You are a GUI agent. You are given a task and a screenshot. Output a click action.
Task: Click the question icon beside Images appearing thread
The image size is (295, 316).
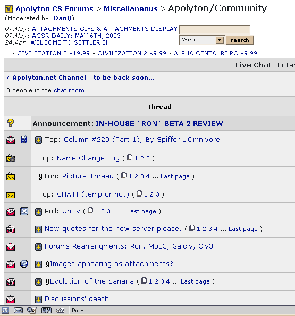(x=24, y=264)
